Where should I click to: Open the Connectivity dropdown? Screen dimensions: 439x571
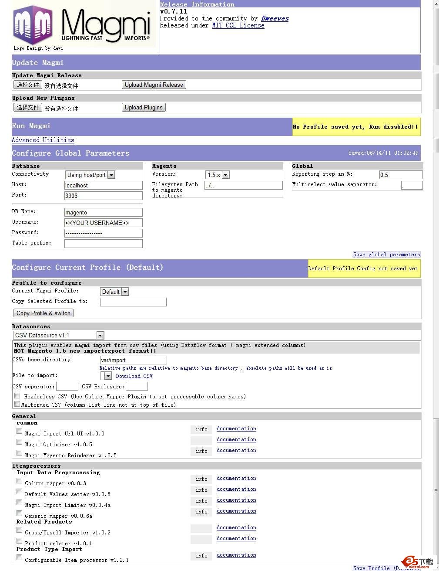pos(90,175)
